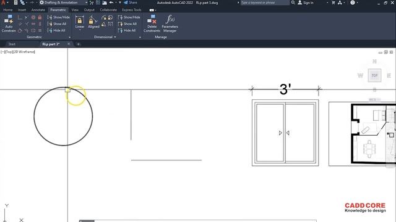This screenshot has width=396, height=222.
Task: Click Sign In
Action: click(306, 2)
